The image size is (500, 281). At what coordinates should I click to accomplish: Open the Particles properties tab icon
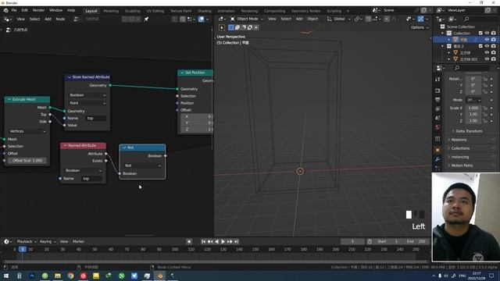[437, 168]
